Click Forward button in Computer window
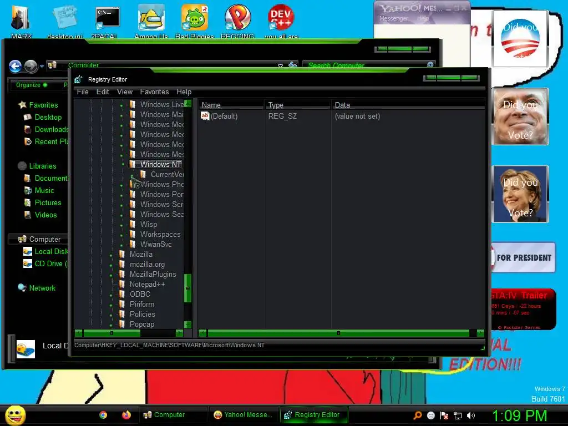This screenshot has width=568, height=426. click(31, 67)
